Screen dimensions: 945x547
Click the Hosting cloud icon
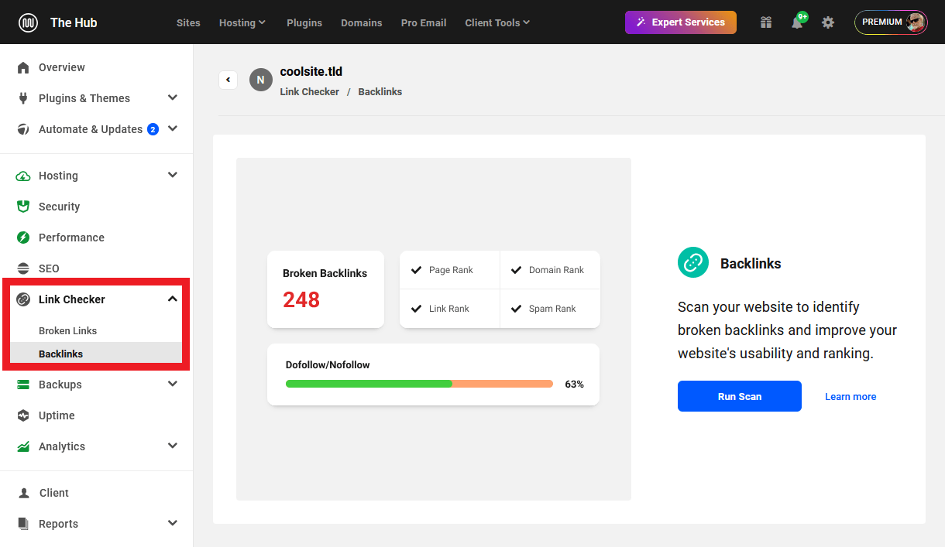23,176
